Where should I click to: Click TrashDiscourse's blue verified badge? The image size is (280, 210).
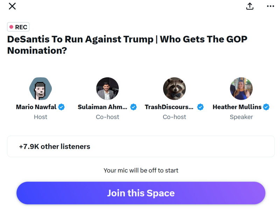point(201,107)
